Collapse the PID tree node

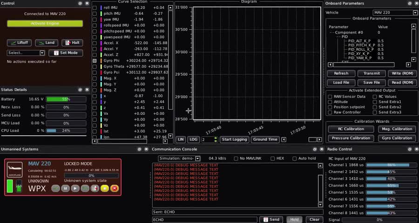338,37
